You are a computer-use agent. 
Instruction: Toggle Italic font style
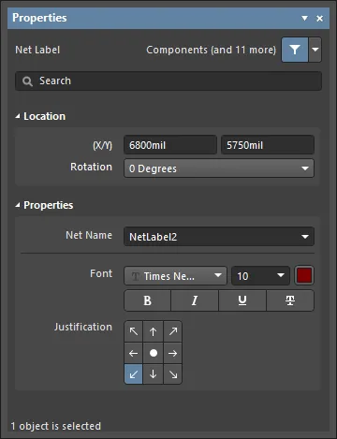coord(195,300)
